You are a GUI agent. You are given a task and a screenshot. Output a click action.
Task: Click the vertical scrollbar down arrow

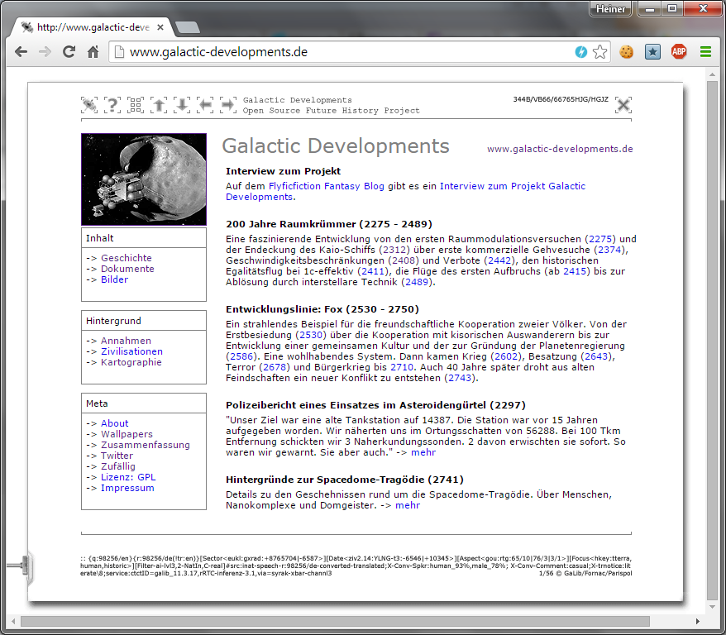(x=712, y=607)
